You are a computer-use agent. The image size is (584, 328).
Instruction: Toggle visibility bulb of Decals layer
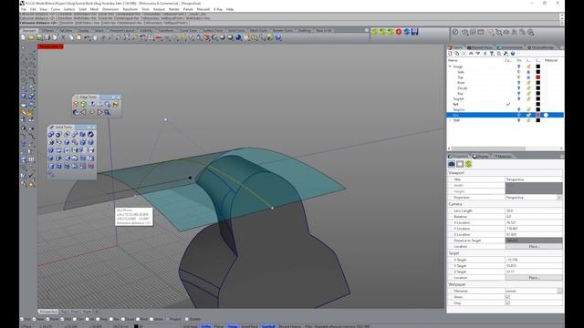click(518, 88)
